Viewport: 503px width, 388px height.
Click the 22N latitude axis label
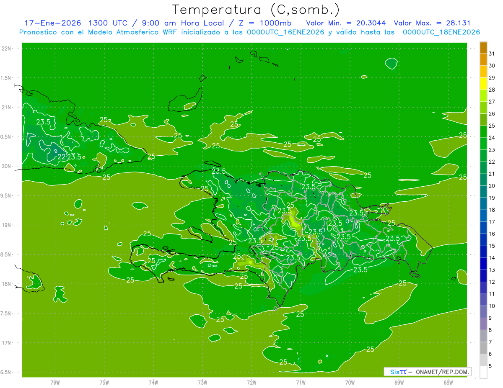[7, 49]
